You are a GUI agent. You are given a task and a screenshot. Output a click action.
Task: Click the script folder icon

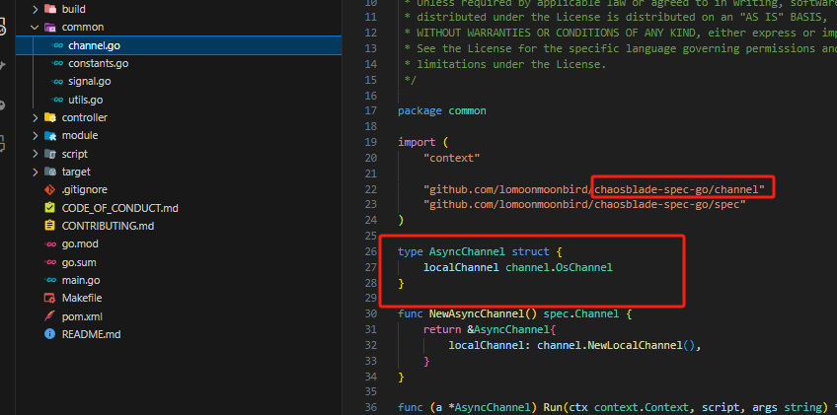(x=50, y=154)
